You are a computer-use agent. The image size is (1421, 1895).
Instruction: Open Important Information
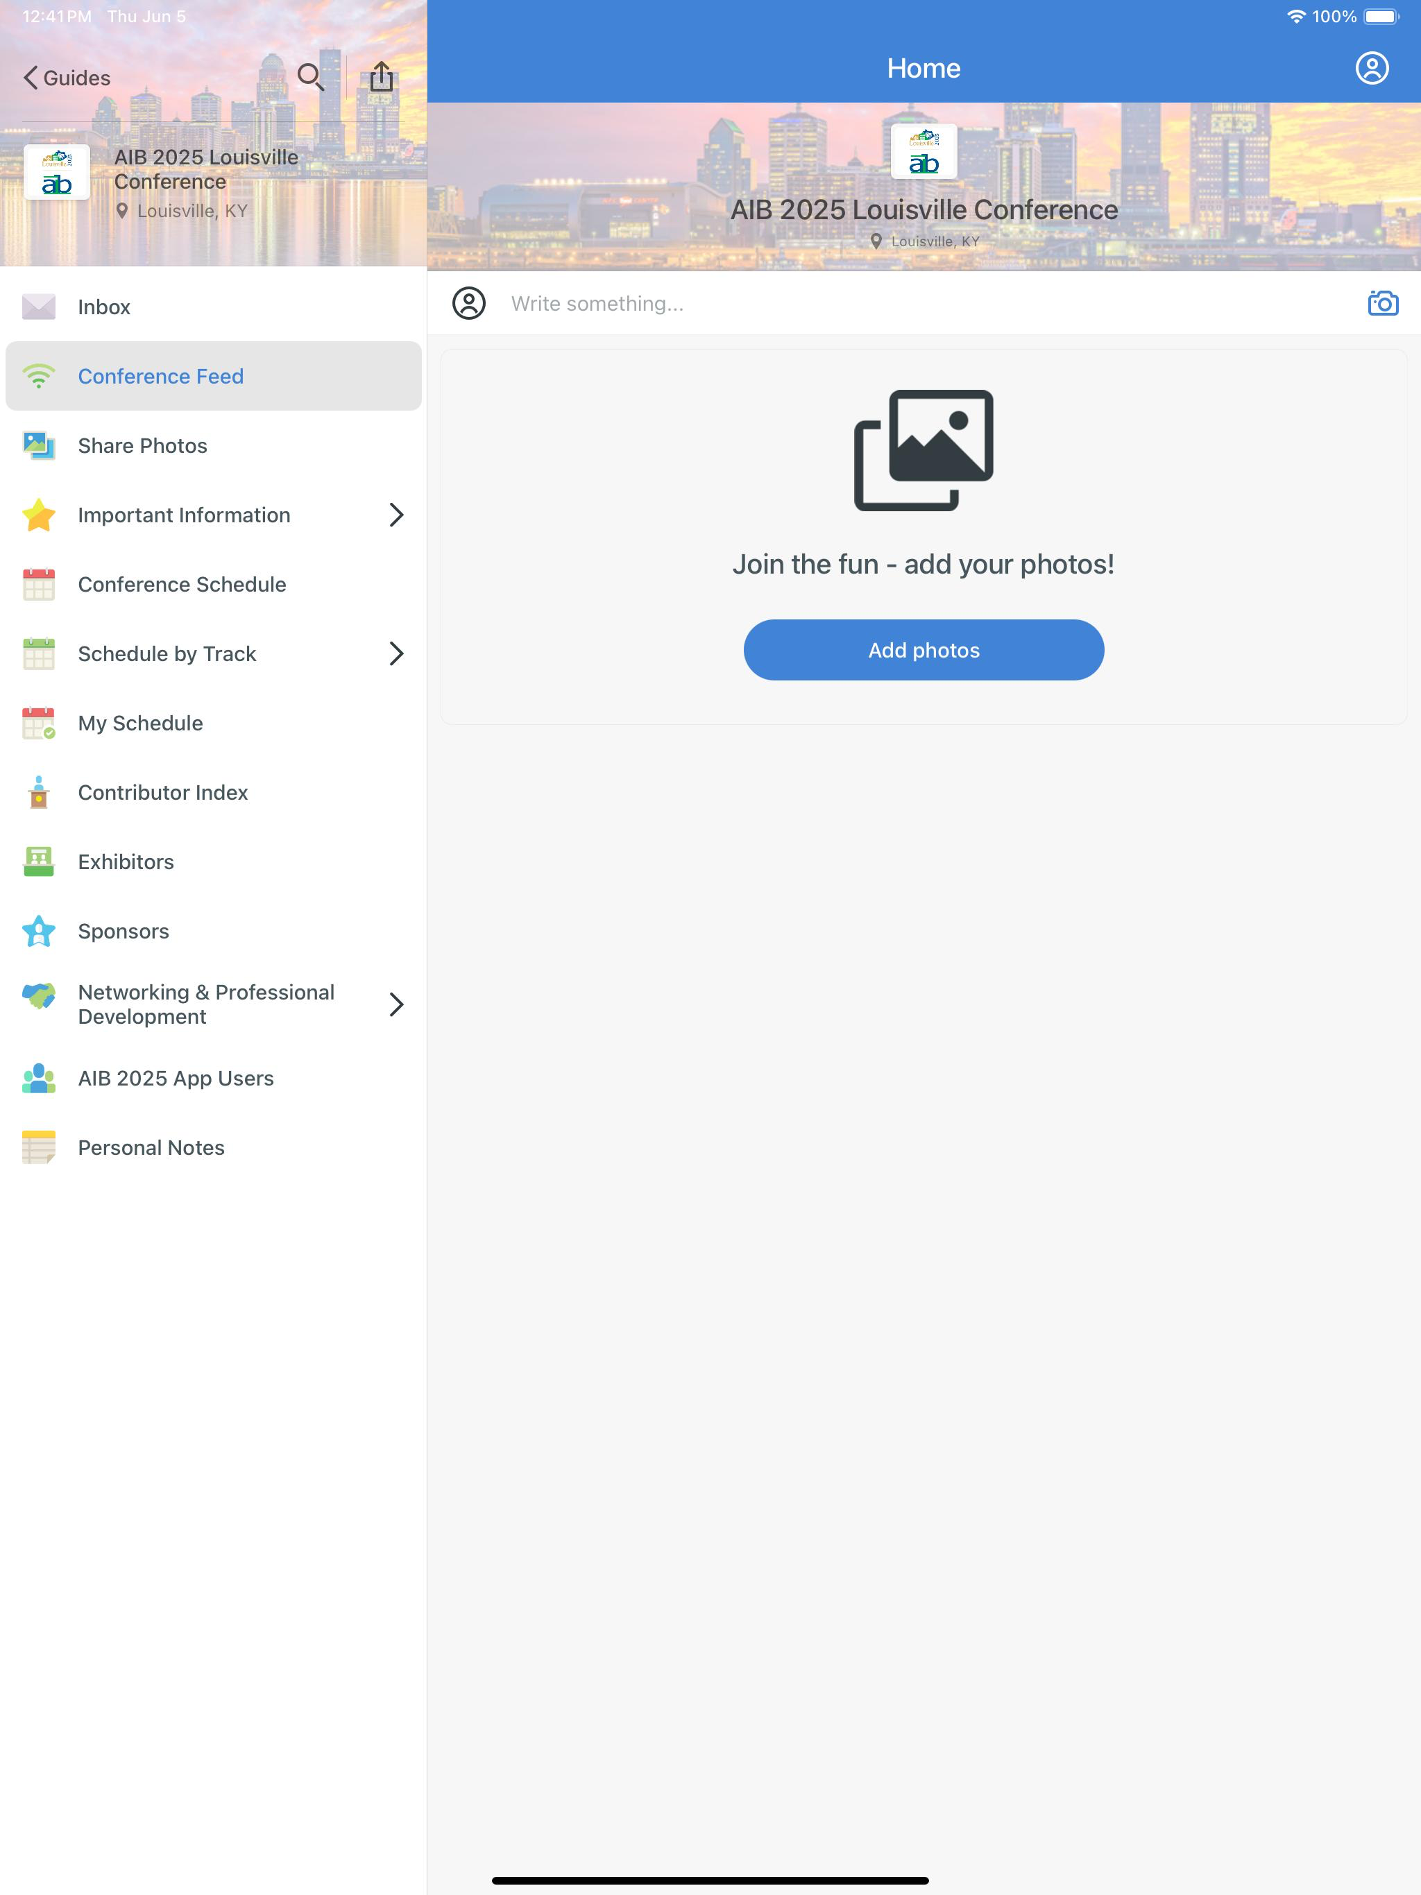tap(214, 515)
